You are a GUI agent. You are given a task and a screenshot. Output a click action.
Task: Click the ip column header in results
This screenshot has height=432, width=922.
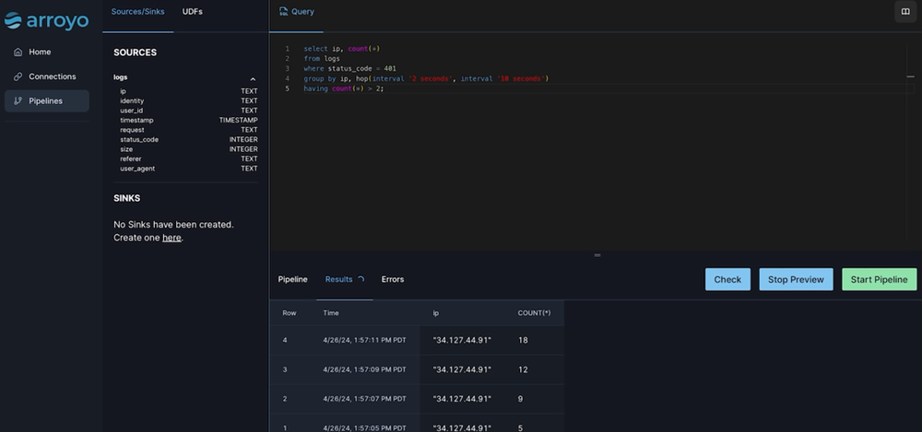tap(436, 313)
